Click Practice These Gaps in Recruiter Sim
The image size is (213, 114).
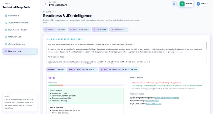119,69
